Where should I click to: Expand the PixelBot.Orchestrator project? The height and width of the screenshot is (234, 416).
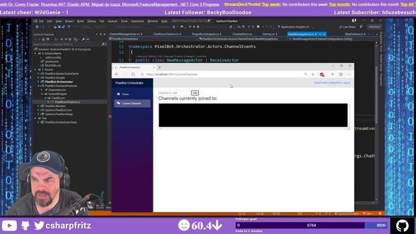pyautogui.click(x=38, y=82)
